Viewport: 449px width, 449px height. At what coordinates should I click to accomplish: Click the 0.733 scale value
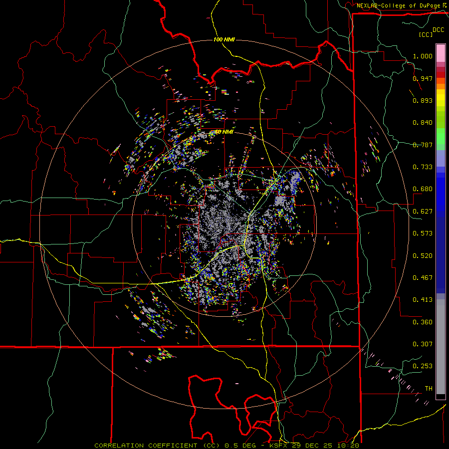click(423, 167)
